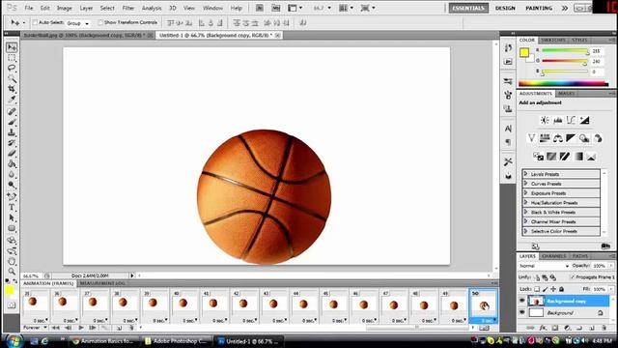Click the Essentials workspace button

468,8
